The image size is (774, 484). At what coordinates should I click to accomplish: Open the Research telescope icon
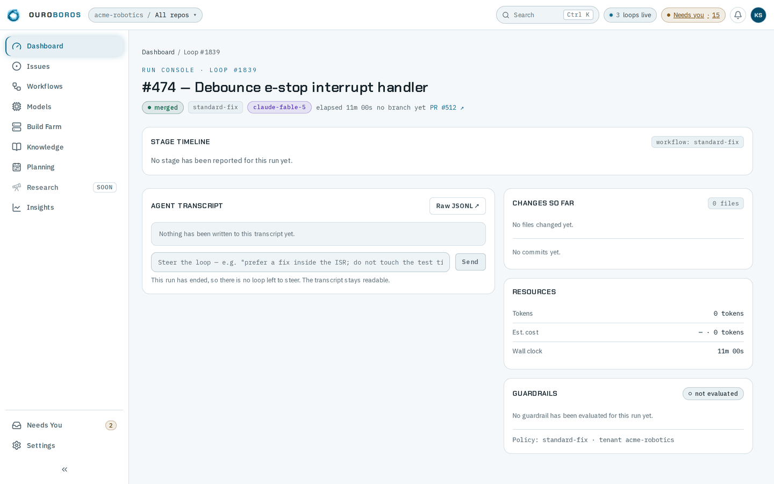(17, 187)
